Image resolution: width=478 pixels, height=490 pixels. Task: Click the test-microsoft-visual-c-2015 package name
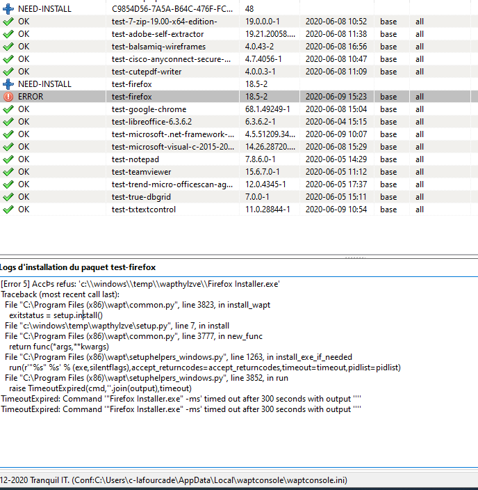click(x=171, y=147)
